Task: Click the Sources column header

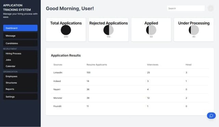Action: pyautogui.click(x=58, y=65)
